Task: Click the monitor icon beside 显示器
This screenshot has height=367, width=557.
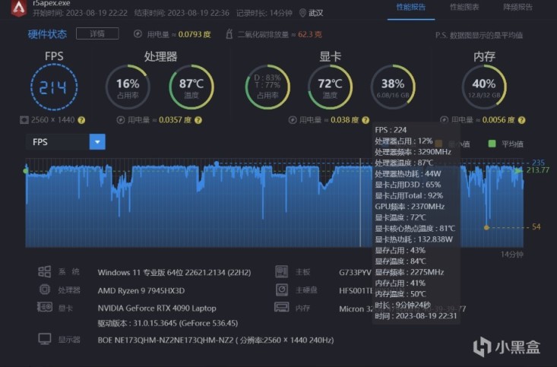Action: click(45, 339)
